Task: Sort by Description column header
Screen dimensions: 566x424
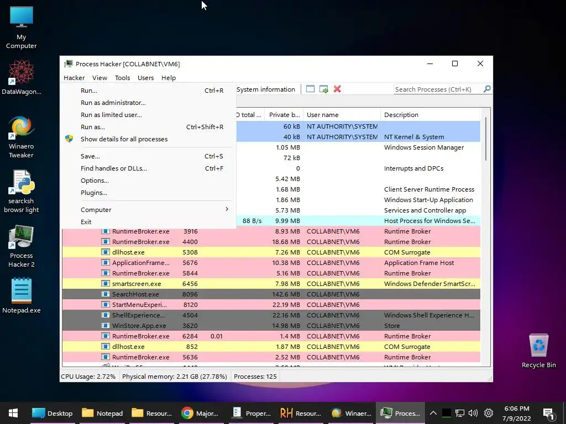Action: [430, 115]
